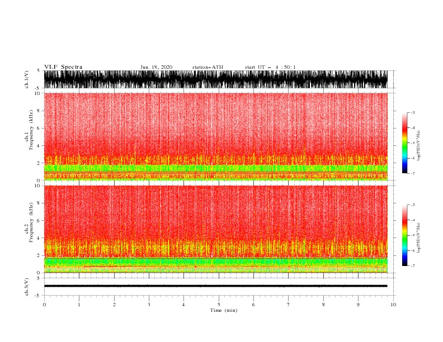
Task: Click time axis tick label "5"
Action: tap(219, 305)
